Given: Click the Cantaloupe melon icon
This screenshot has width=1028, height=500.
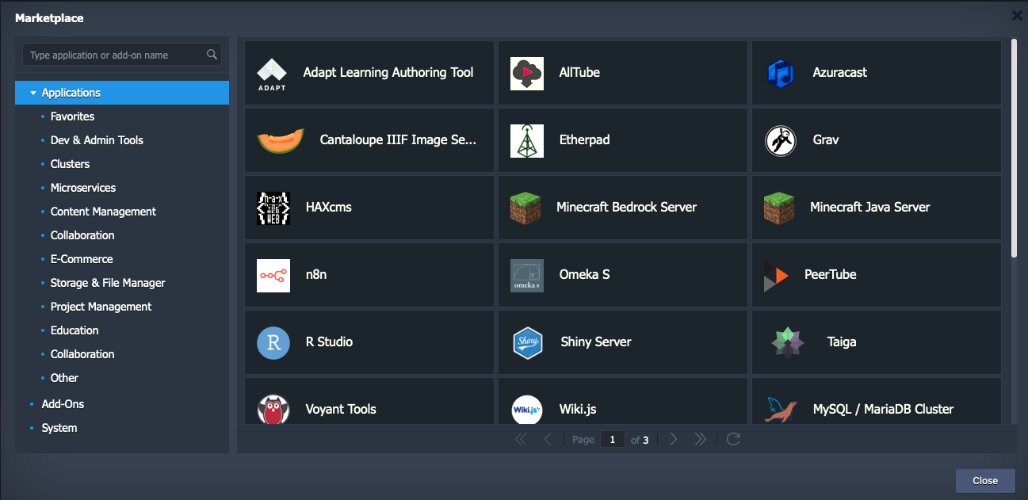Looking at the screenshot, I should coord(281,140).
